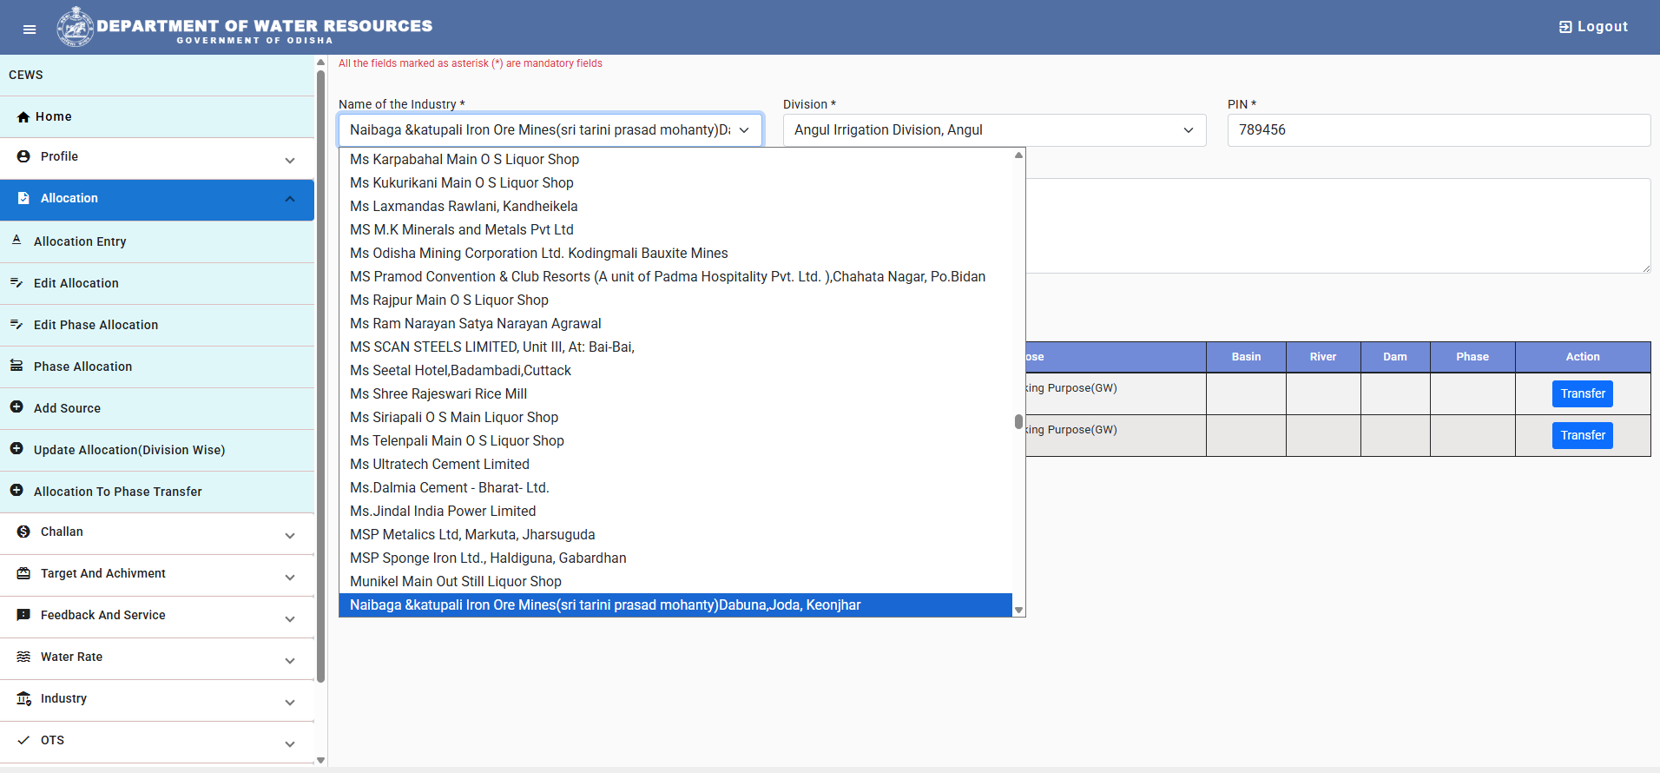This screenshot has width=1660, height=773.
Task: Click the Allocation Entry icon
Action: tap(16, 240)
